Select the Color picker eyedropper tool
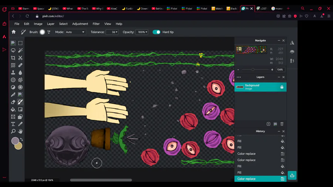Screen dimensions: 333x187 tap(20, 124)
